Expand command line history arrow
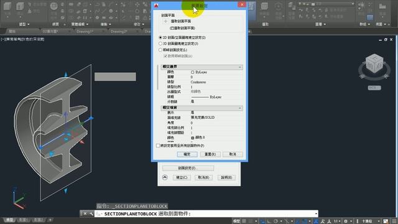The width and height of the screenshot is (398, 224). coord(316,214)
